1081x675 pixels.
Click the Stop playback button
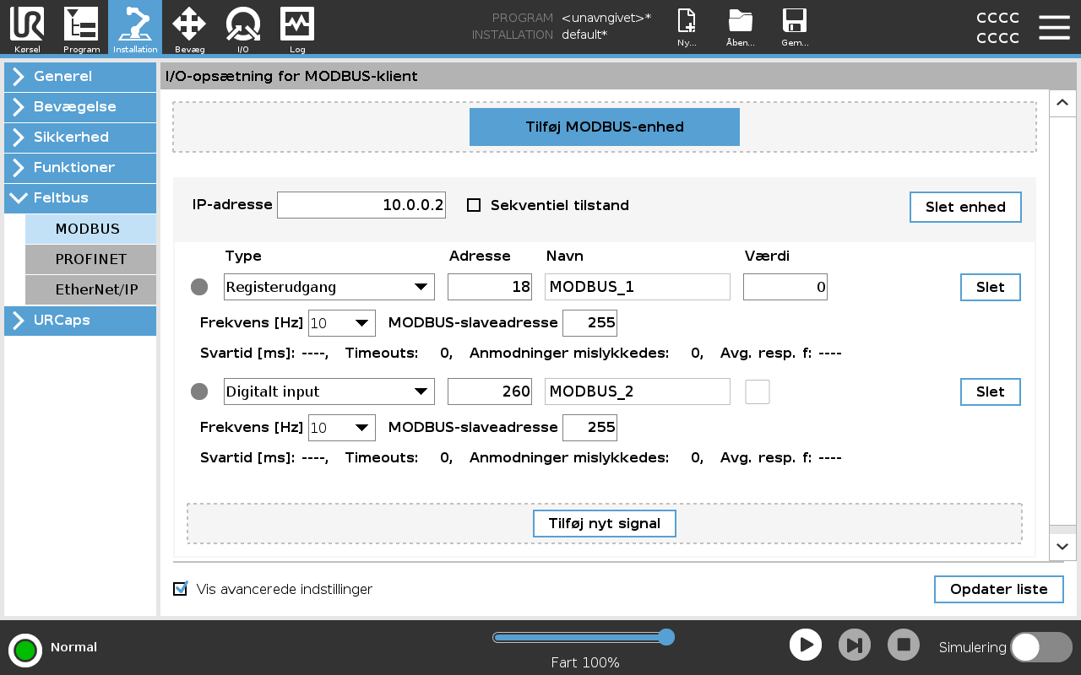point(904,645)
